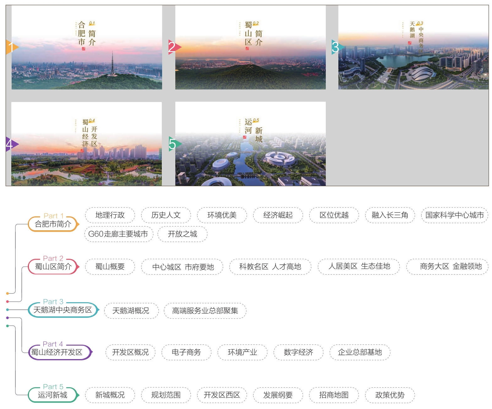The width and height of the screenshot is (492, 409).
Task: Open the 运河新城 slide thumbnail
Action: point(250,144)
